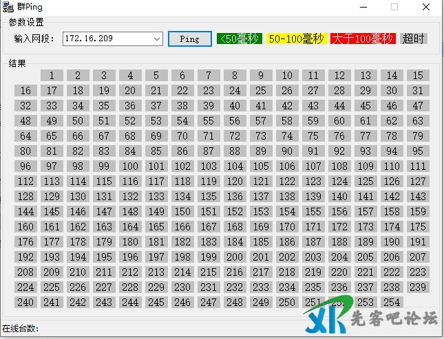Click the Ping button

pos(189,39)
